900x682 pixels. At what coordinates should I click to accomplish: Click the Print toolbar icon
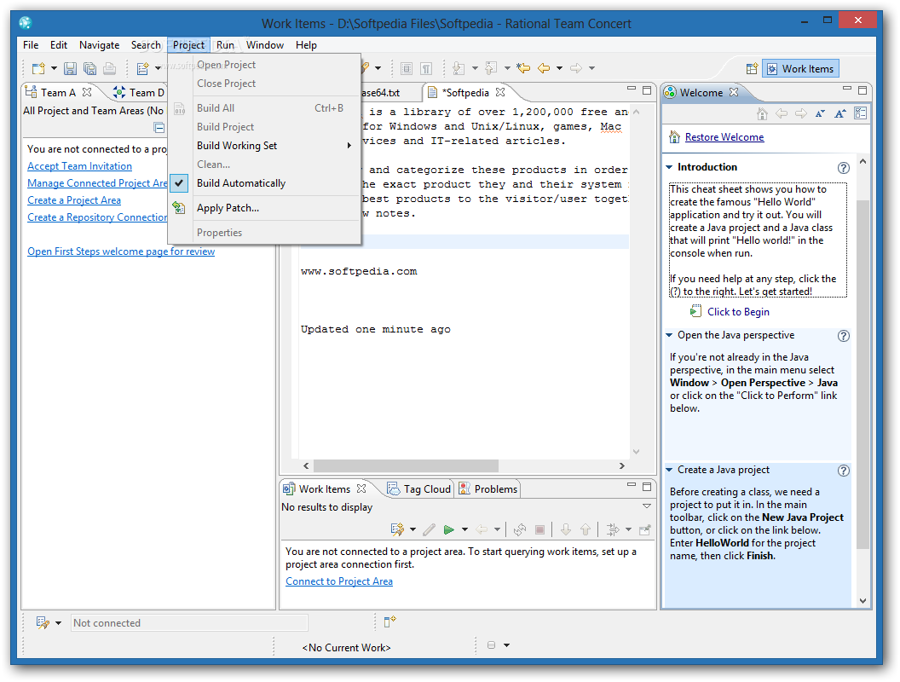coord(110,68)
